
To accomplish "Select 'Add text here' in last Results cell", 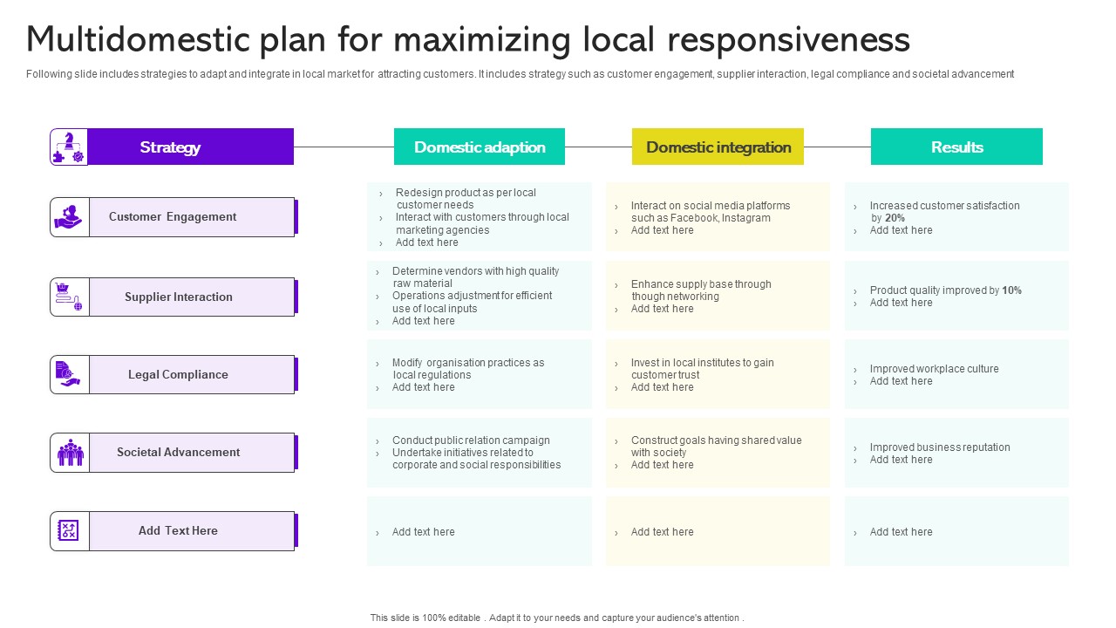I will pos(901,532).
